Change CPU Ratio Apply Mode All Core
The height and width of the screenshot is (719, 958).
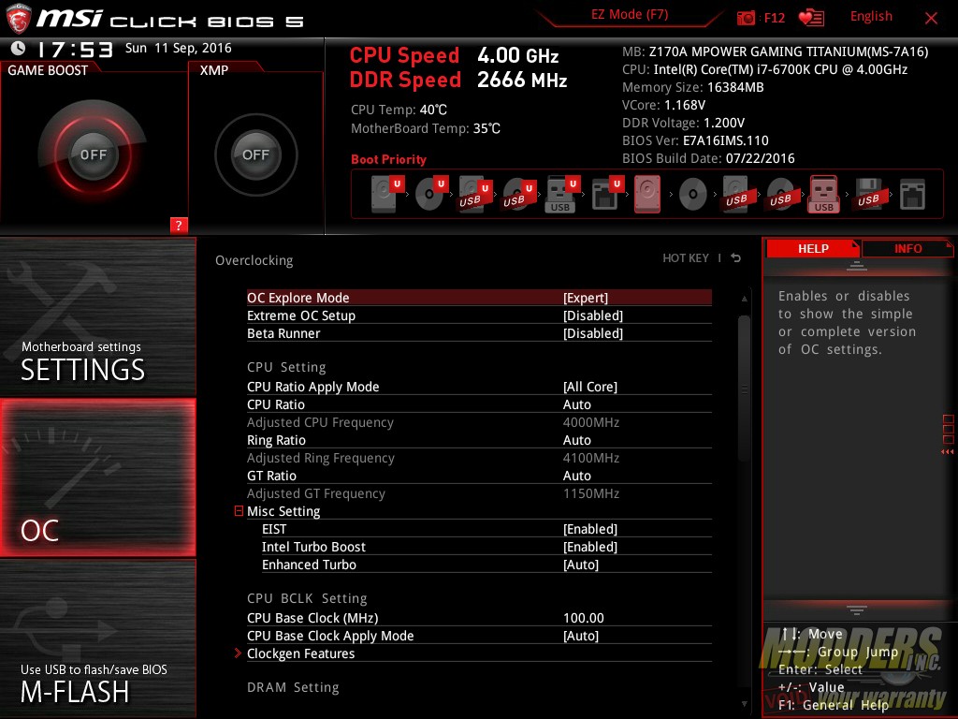479,387
